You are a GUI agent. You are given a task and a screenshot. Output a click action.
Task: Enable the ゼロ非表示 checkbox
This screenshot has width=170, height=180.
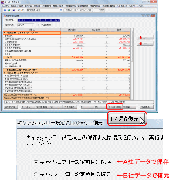(x=40, y=25)
